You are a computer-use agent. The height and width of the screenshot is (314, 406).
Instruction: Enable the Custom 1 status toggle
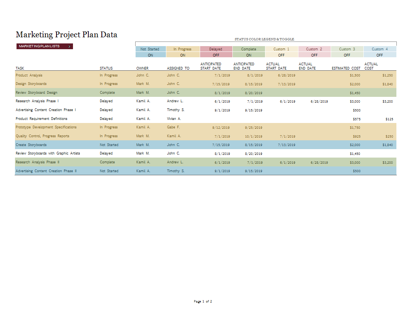(x=281, y=55)
